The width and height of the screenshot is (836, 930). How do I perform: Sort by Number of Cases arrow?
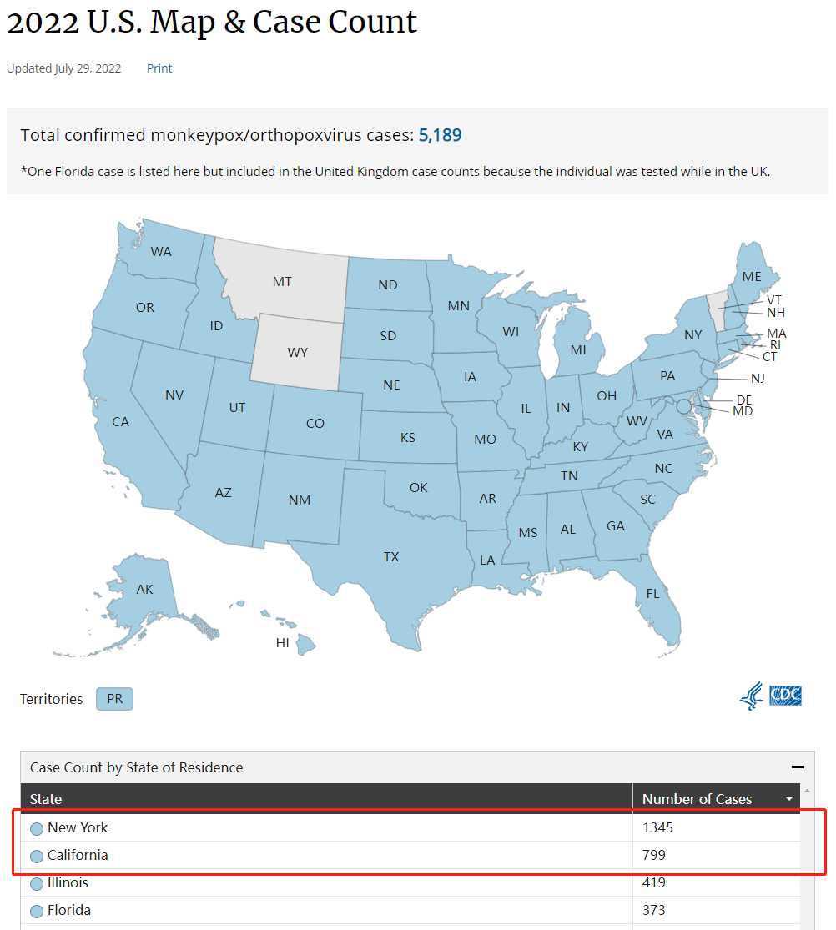point(789,799)
